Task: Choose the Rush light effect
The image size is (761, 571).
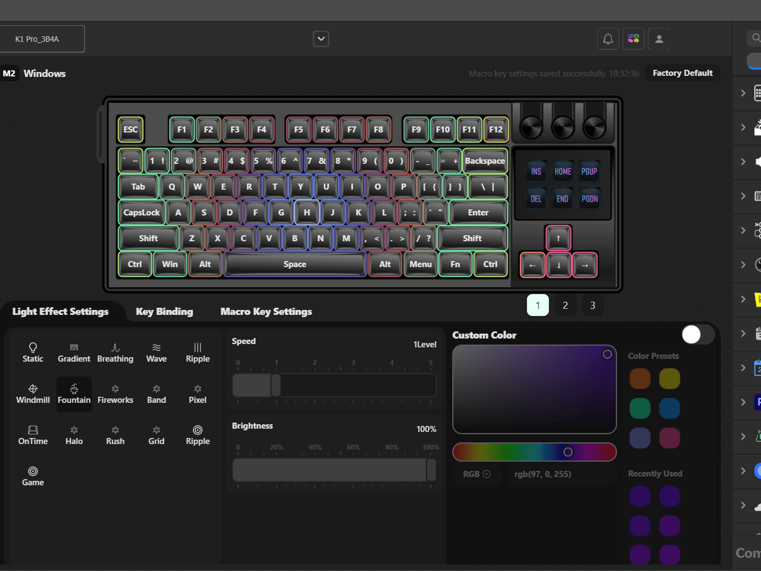Action: [115, 435]
